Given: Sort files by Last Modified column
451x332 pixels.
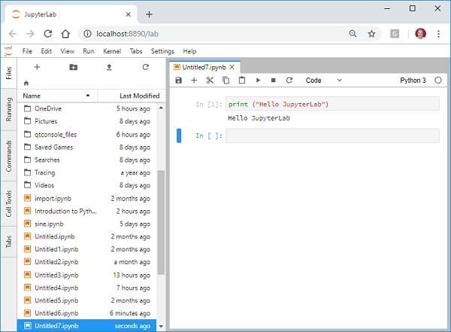Looking at the screenshot, I should (x=139, y=96).
